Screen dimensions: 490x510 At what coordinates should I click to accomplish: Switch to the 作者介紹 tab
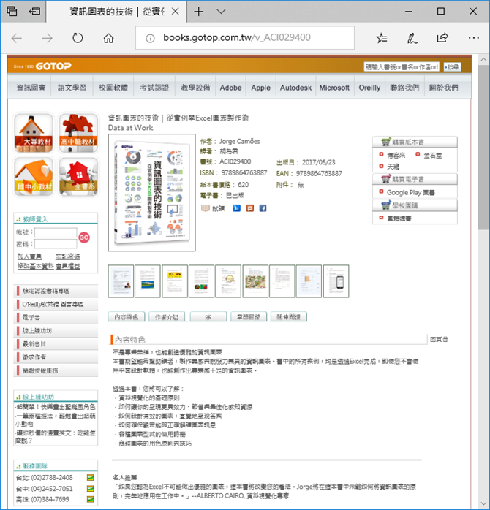(167, 317)
